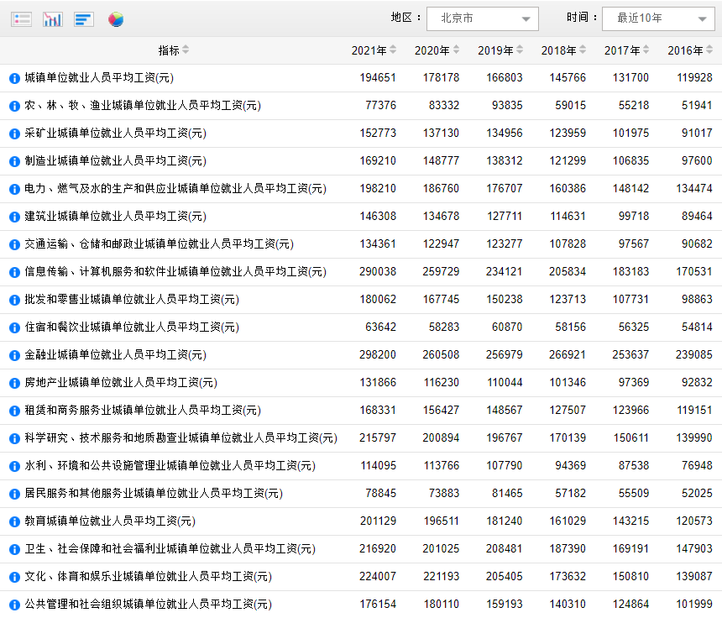The image size is (722, 618).
Task: Click value 150238 in 批发和零售业 row
Action: click(505, 299)
